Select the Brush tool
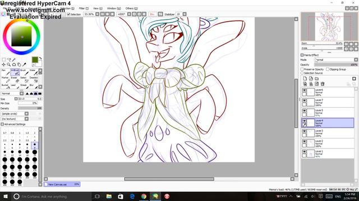Image resolution: width=359 pixels, height=201 pixels. pos(24,72)
